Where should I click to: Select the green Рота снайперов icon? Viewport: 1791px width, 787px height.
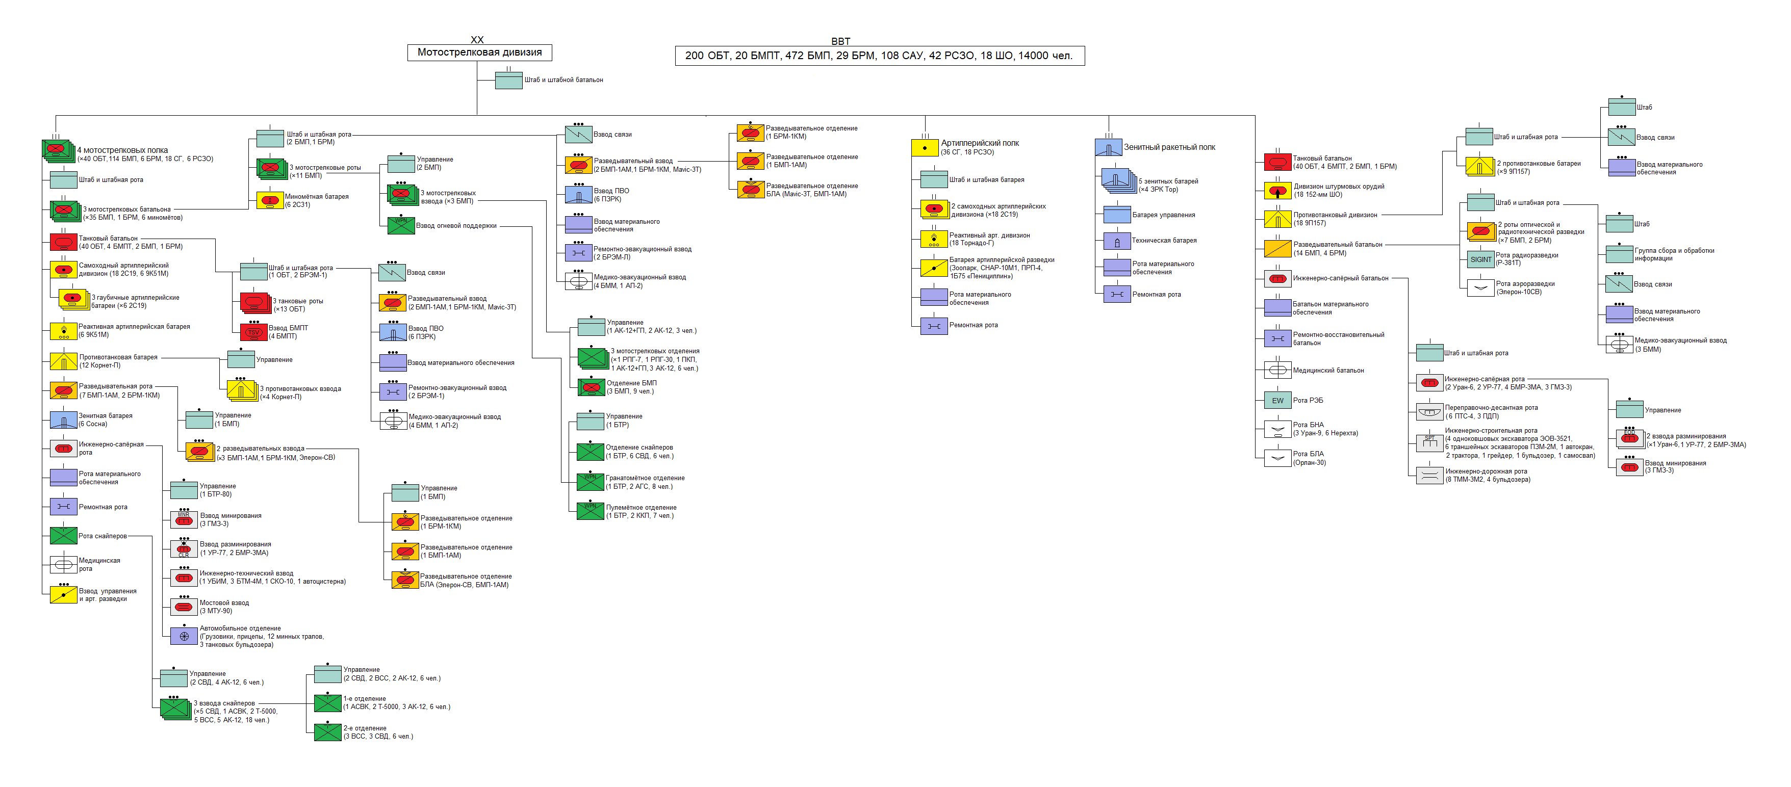(x=63, y=536)
